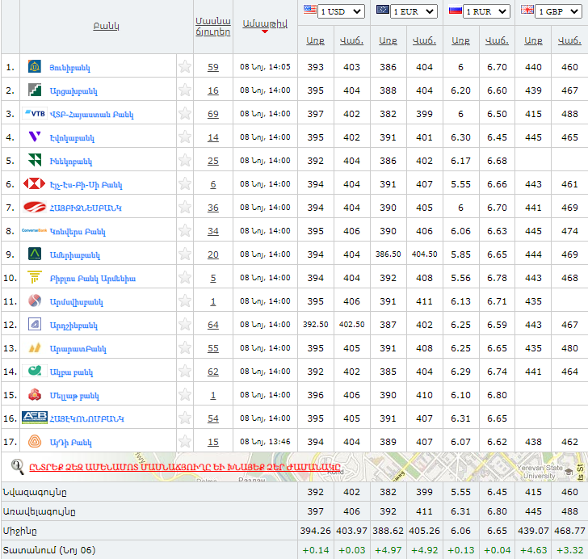Viewport: 588px width, 559px height.
Task: Open the 1 EUR currency dropdown
Action: [x=414, y=11]
